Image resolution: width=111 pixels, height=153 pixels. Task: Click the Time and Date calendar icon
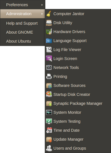point(49,130)
